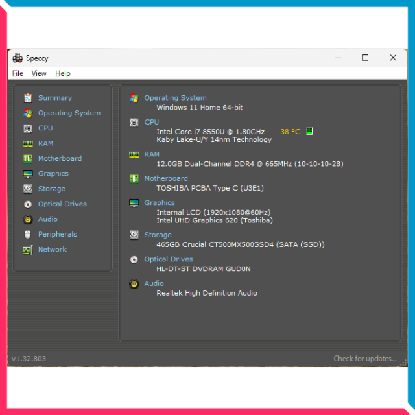Image resolution: width=415 pixels, height=415 pixels.
Task: Click the 38 °C CPU temperature reading
Action: click(x=290, y=132)
